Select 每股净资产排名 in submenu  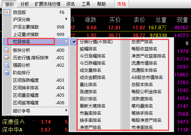click(146, 120)
